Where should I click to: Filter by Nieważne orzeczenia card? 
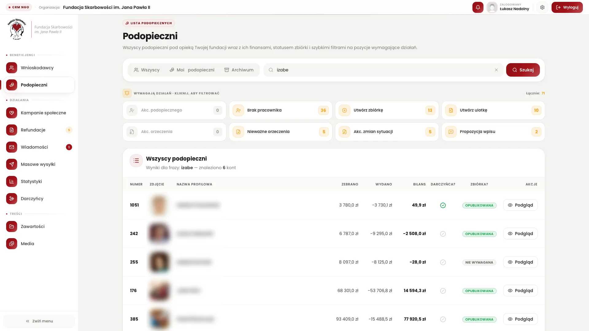(x=281, y=132)
